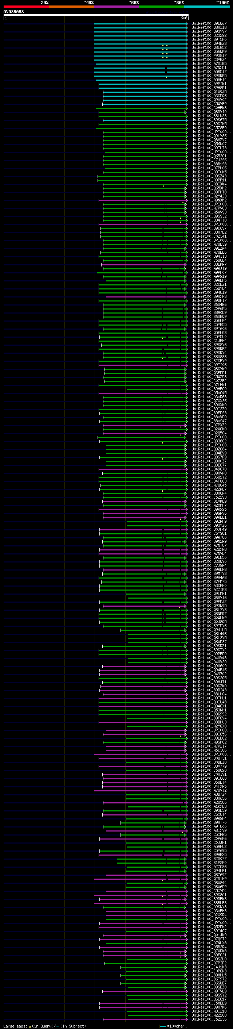Select UniRef100_C5YSU1 label

pos(209,533)
